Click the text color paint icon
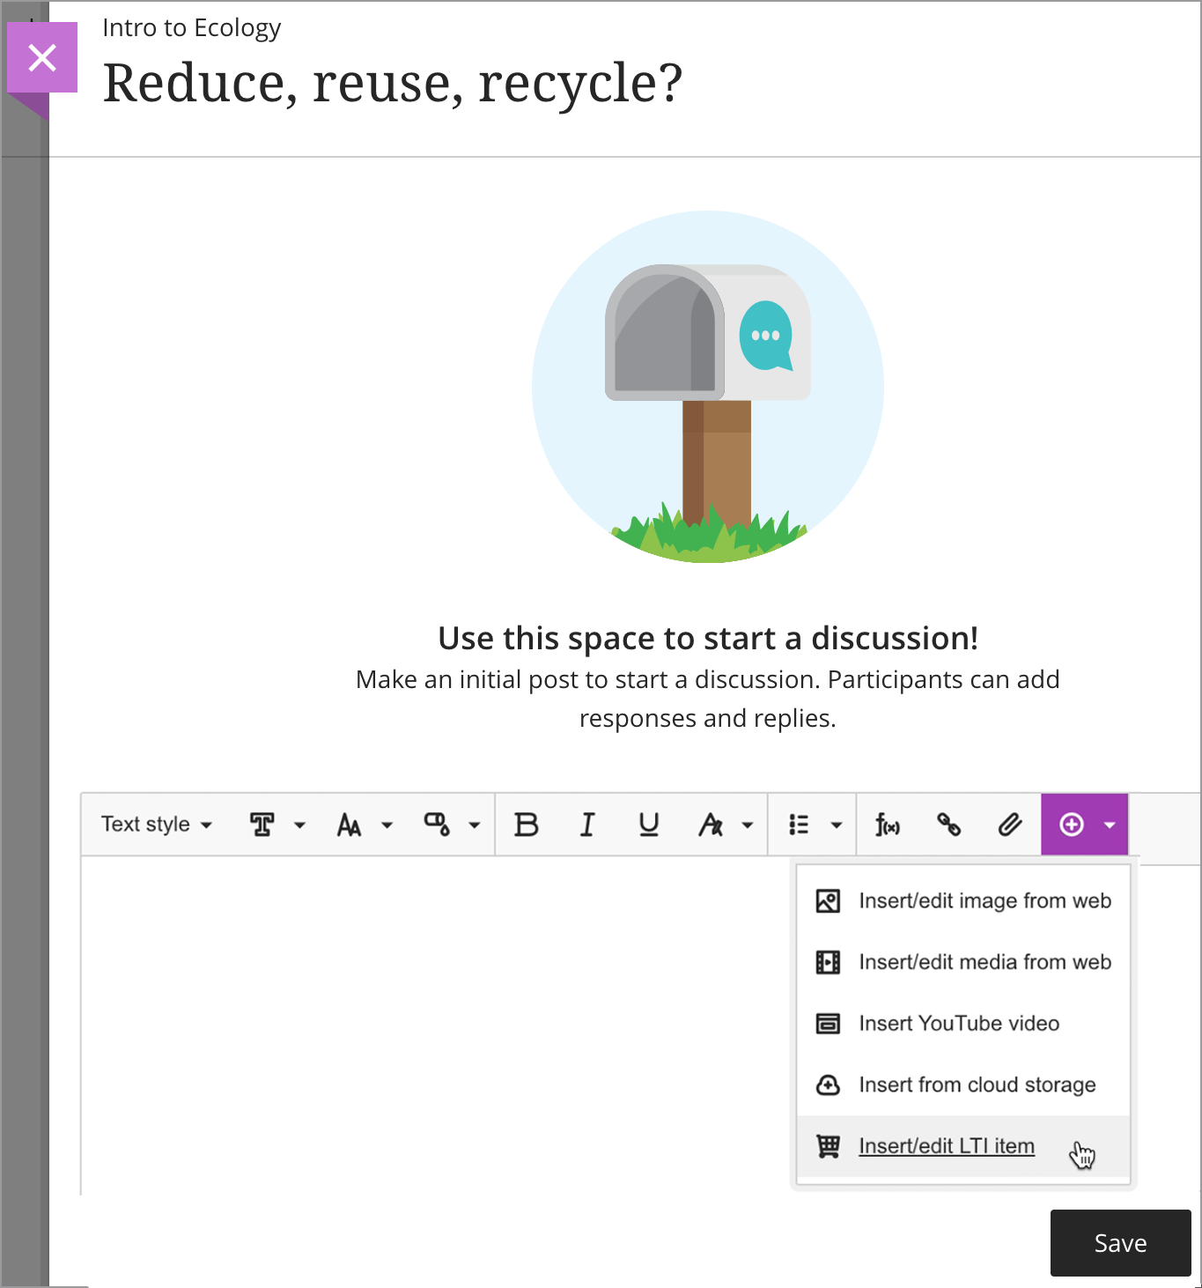The width and height of the screenshot is (1202, 1288). [x=438, y=825]
